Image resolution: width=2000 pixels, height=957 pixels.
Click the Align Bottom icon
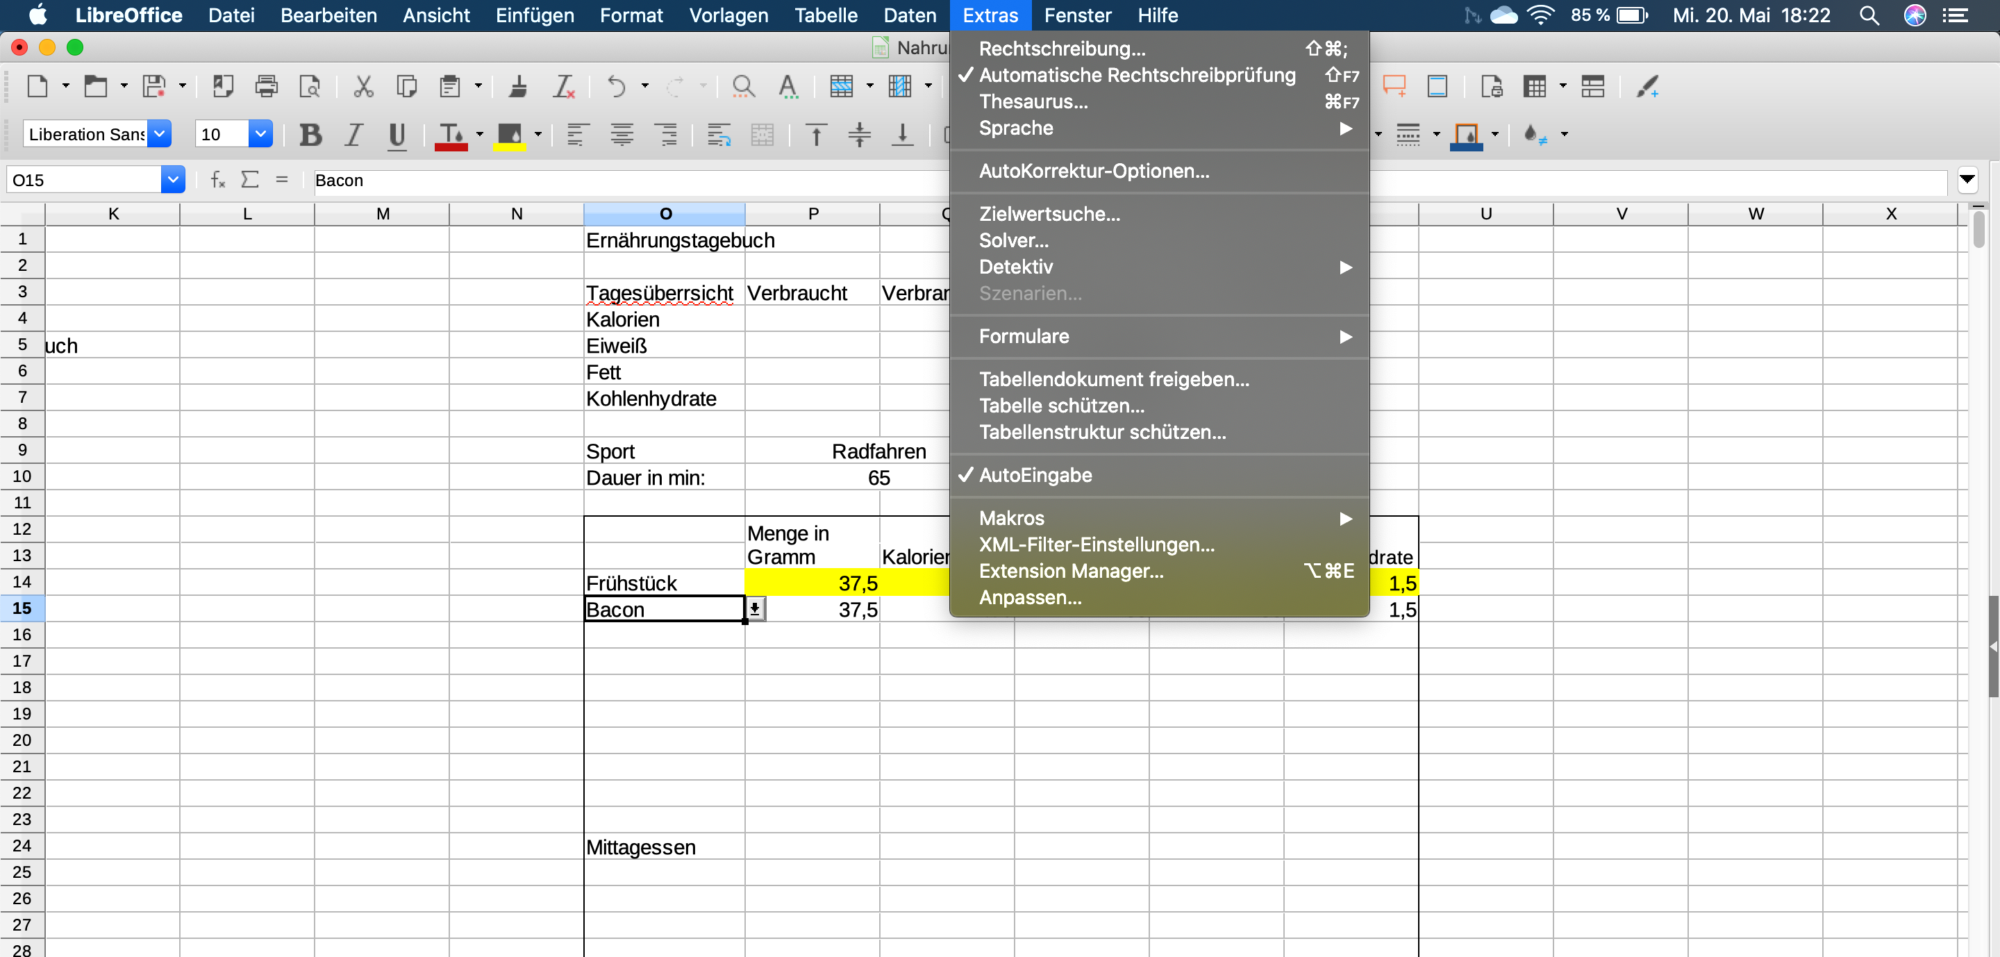[x=902, y=134]
